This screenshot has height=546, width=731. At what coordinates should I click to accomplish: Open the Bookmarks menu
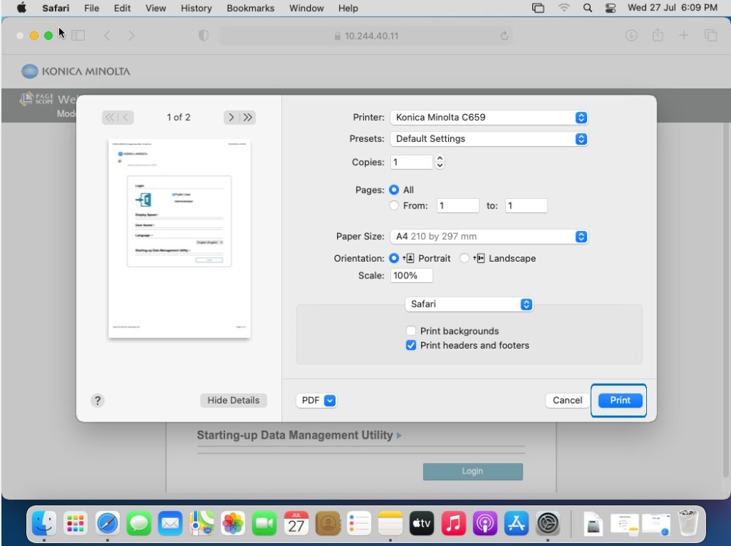tap(250, 8)
